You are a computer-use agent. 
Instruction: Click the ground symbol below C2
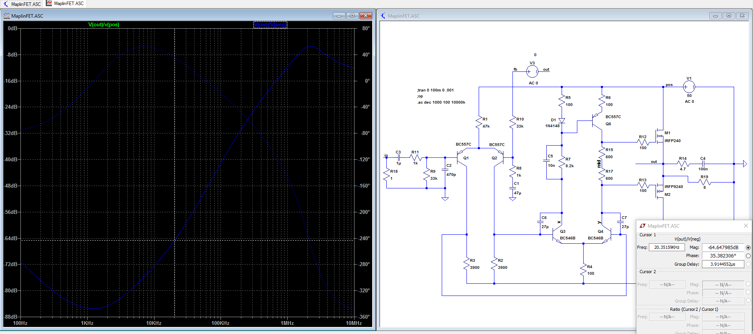click(445, 199)
